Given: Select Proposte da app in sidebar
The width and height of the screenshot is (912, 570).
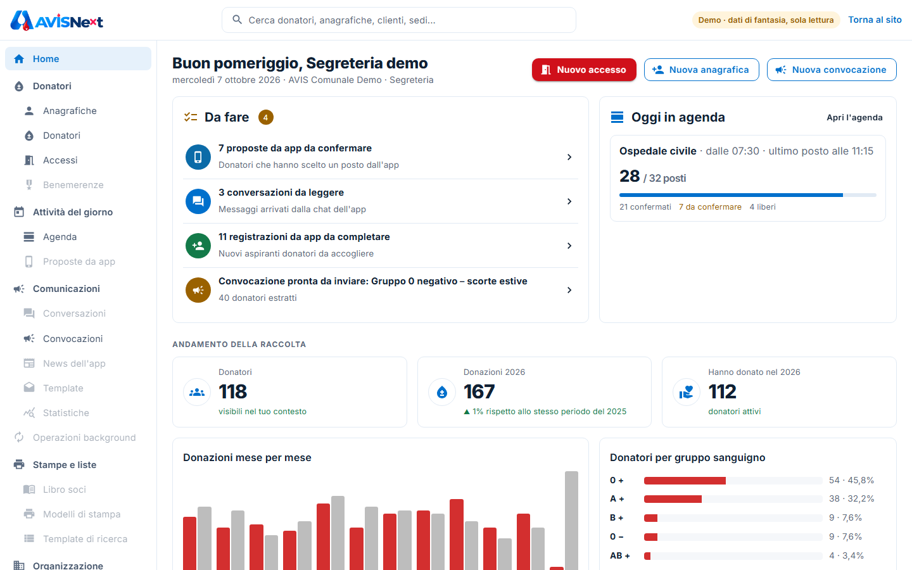Looking at the screenshot, I should point(78,262).
